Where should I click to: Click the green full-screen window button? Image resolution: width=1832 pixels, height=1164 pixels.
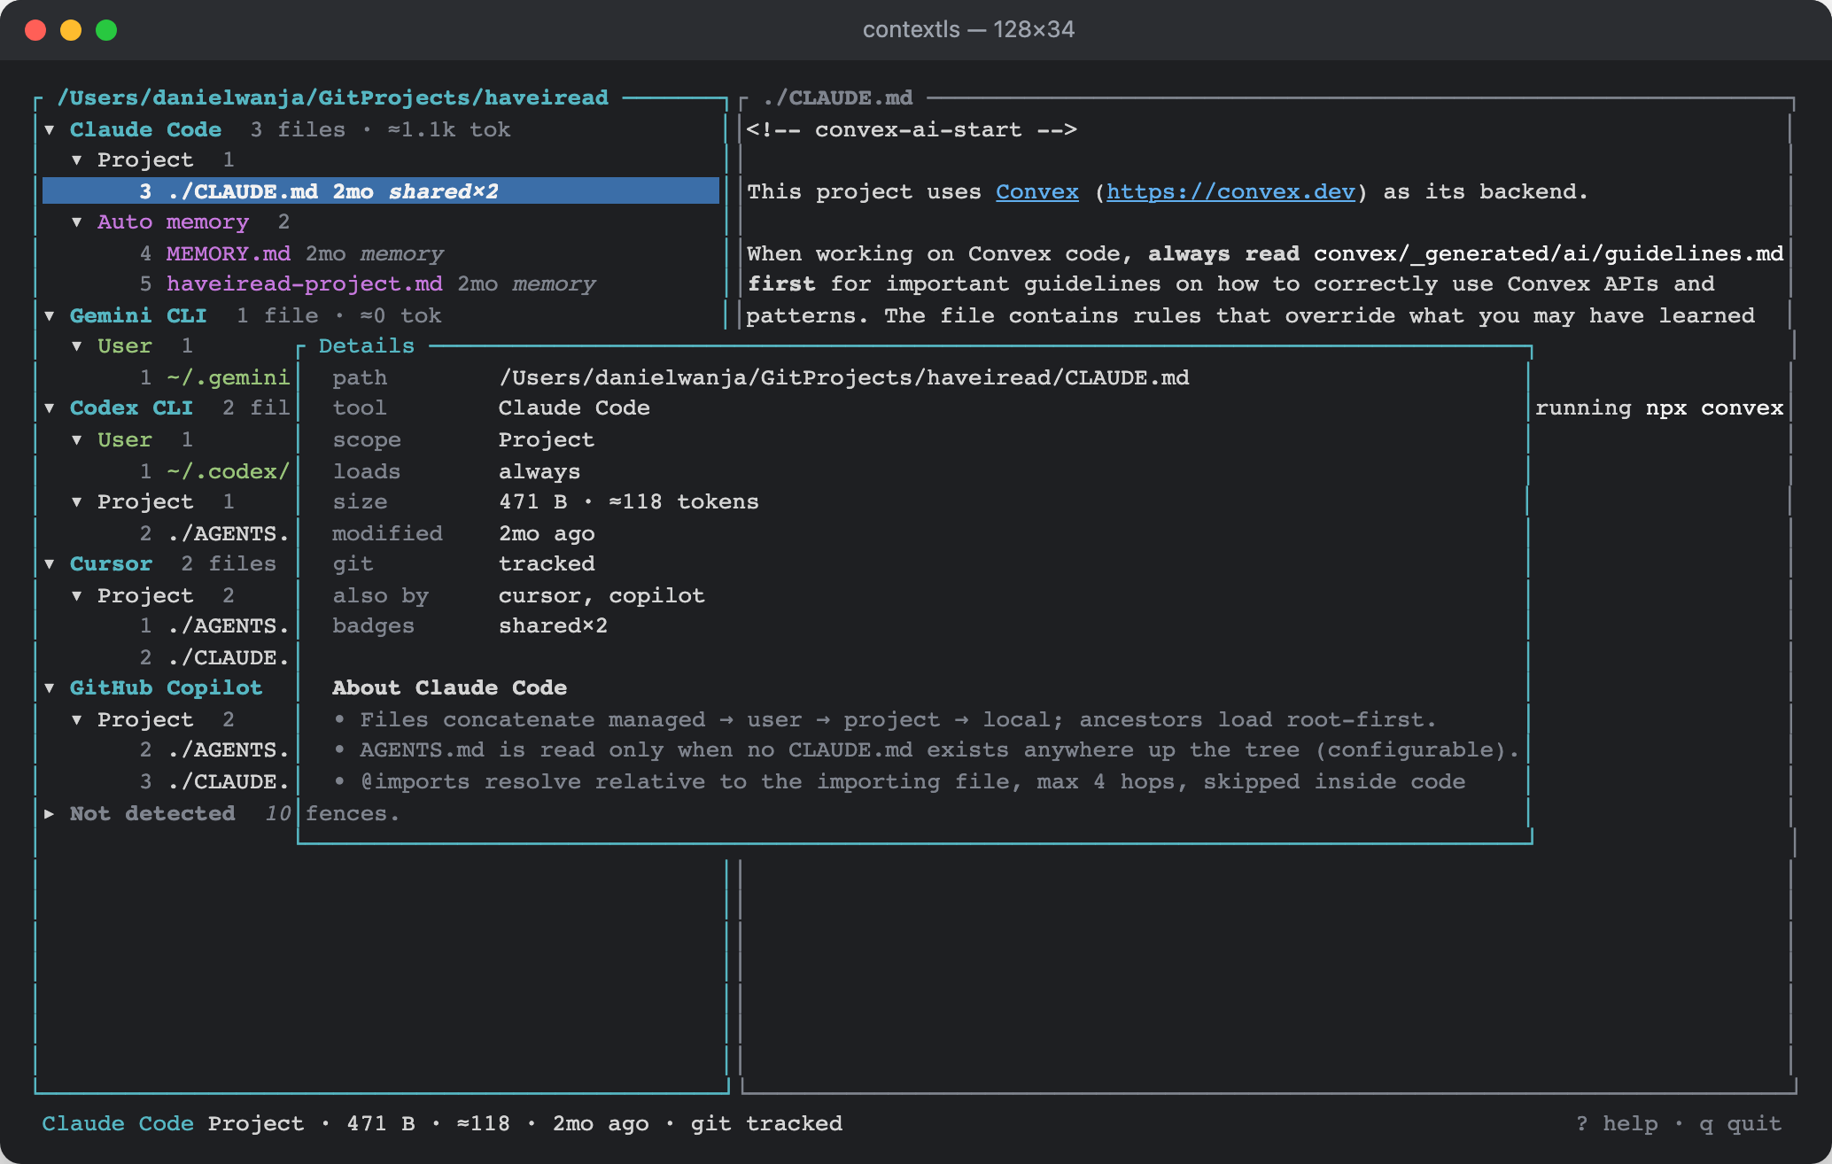point(106,30)
